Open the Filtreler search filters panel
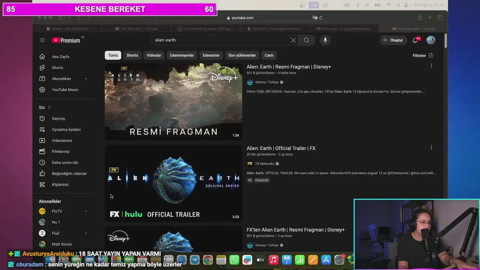The height and width of the screenshot is (270, 480). coord(423,55)
